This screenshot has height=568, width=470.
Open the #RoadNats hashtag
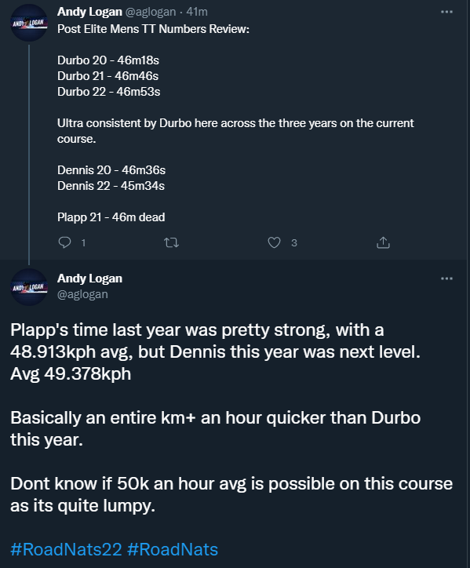pos(173,549)
